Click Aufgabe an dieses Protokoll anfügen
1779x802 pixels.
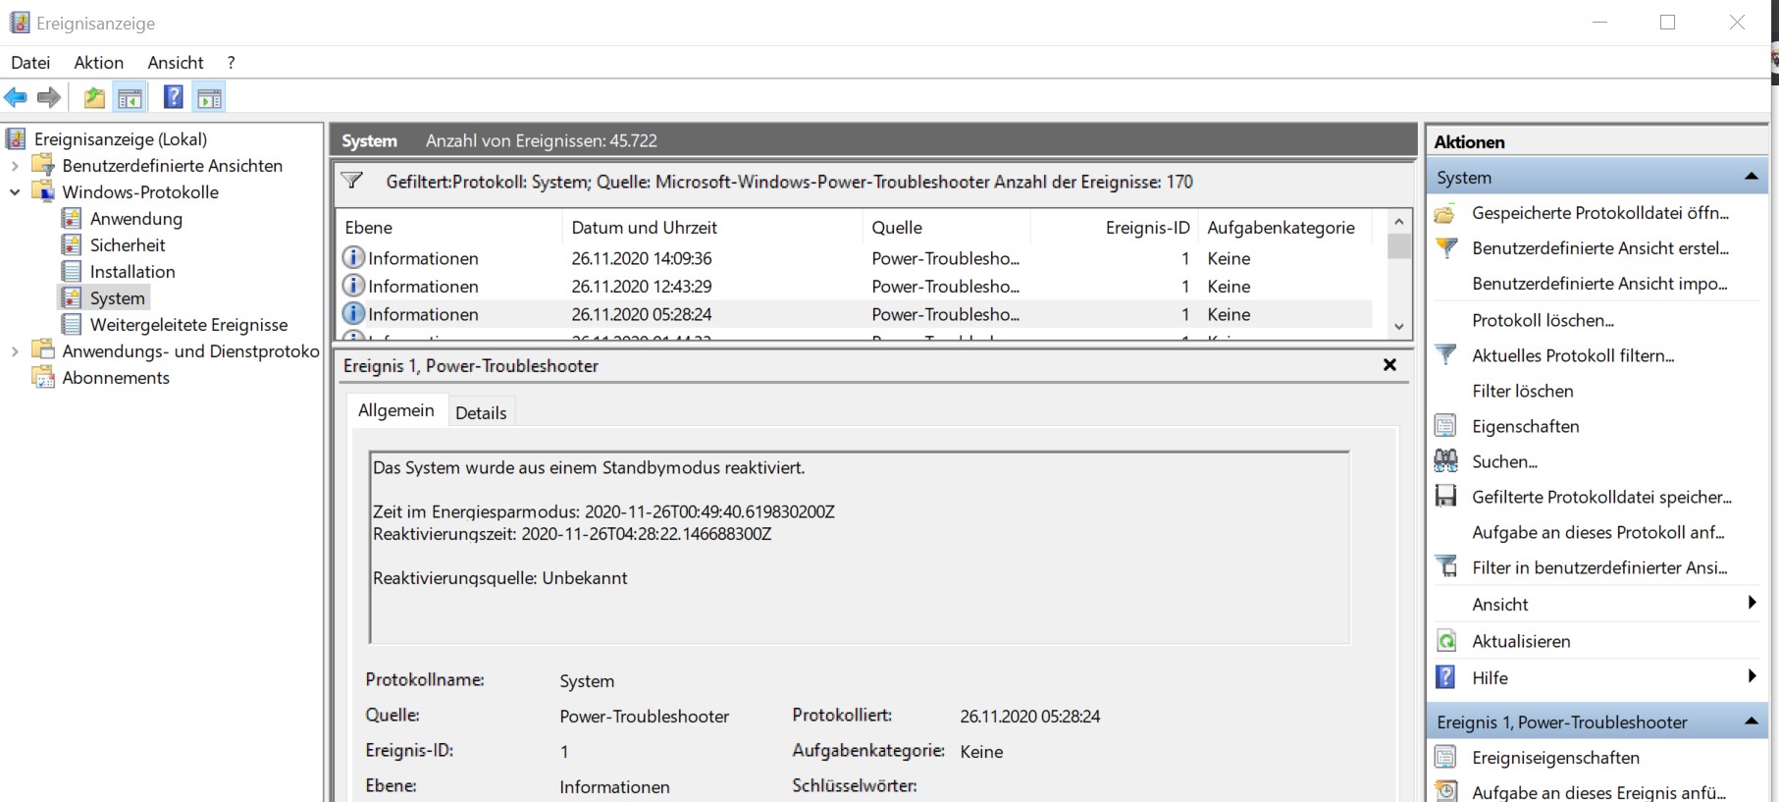coord(1598,532)
